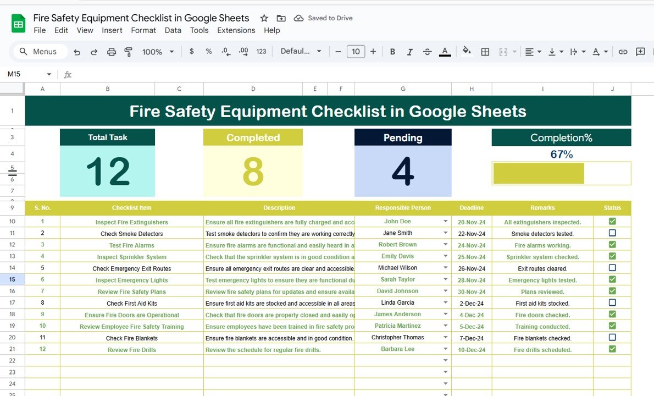Screen dimensions: 654x396
Task: Apply currency format with the dollar icon
Action: 191,51
